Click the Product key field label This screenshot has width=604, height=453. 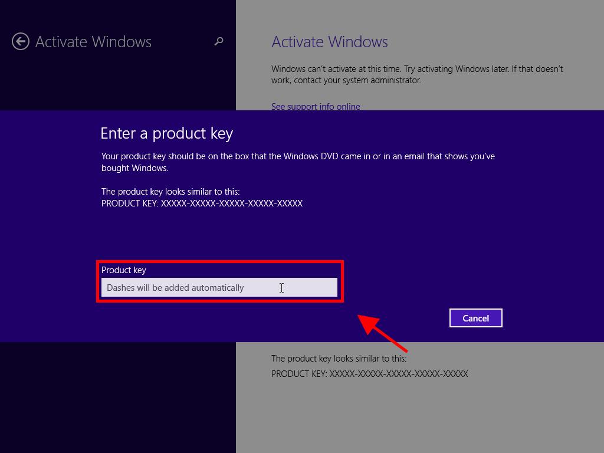(x=124, y=270)
